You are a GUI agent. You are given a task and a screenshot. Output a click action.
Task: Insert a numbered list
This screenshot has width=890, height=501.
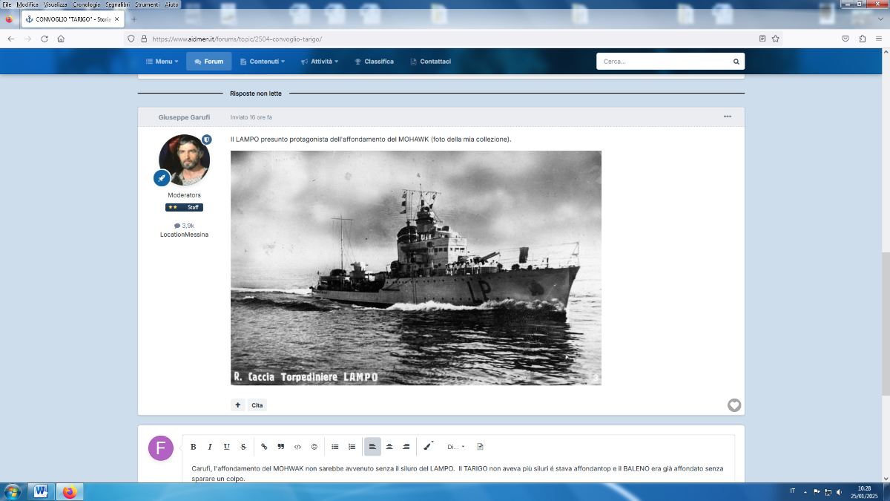(352, 447)
